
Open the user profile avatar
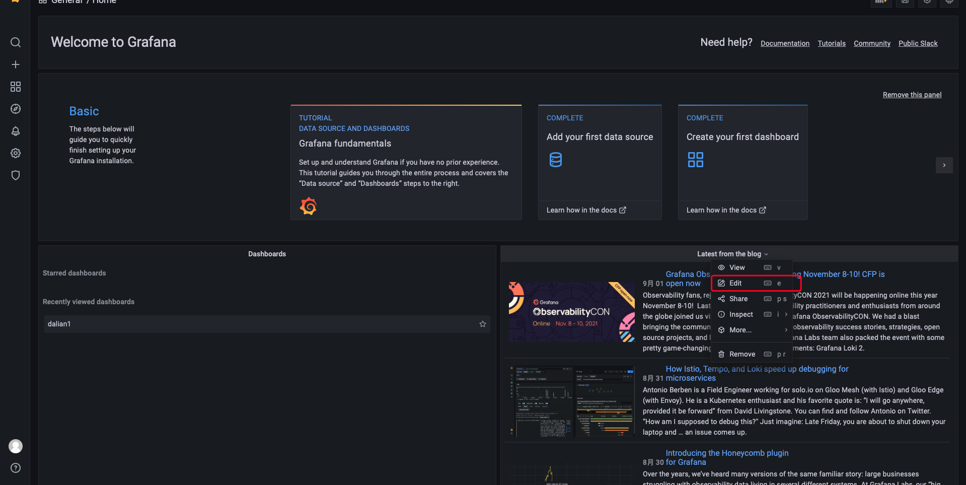[x=16, y=446]
